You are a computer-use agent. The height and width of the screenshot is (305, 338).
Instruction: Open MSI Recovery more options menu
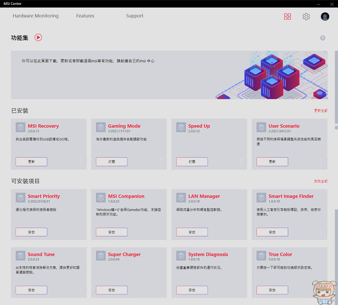(x=80, y=161)
